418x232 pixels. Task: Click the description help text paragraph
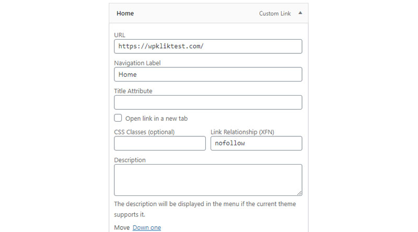(205, 209)
